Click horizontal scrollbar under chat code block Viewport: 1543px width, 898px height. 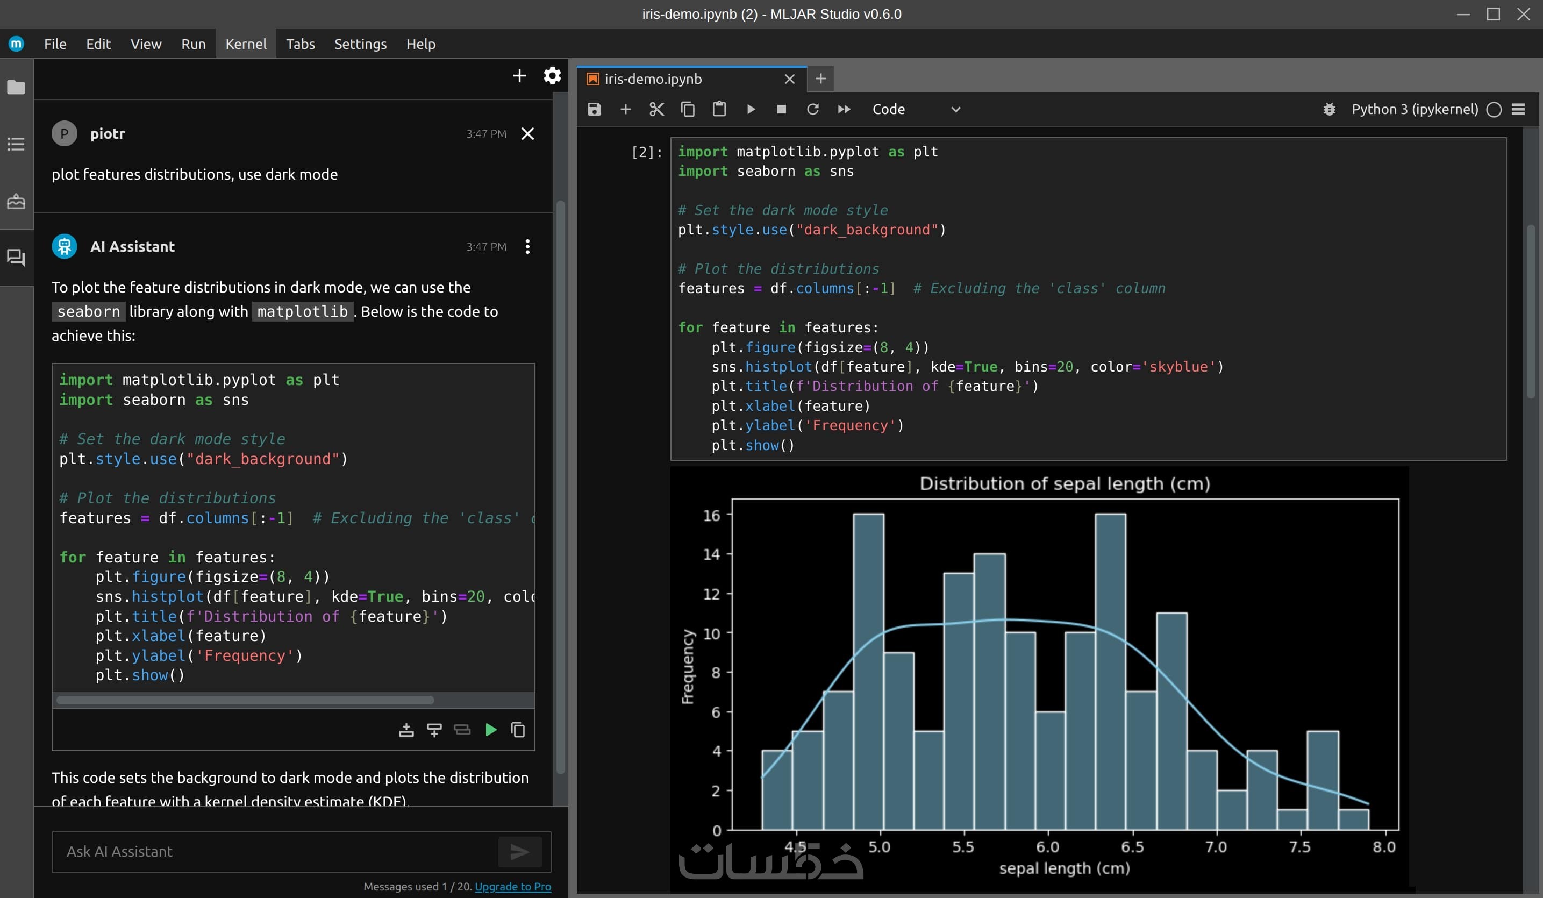(x=245, y=700)
